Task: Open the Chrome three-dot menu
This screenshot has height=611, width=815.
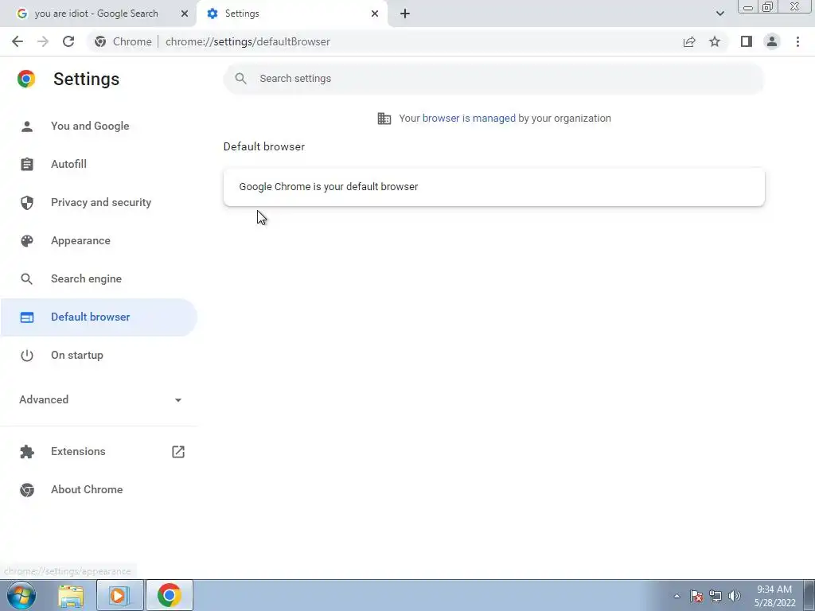Action: click(797, 41)
